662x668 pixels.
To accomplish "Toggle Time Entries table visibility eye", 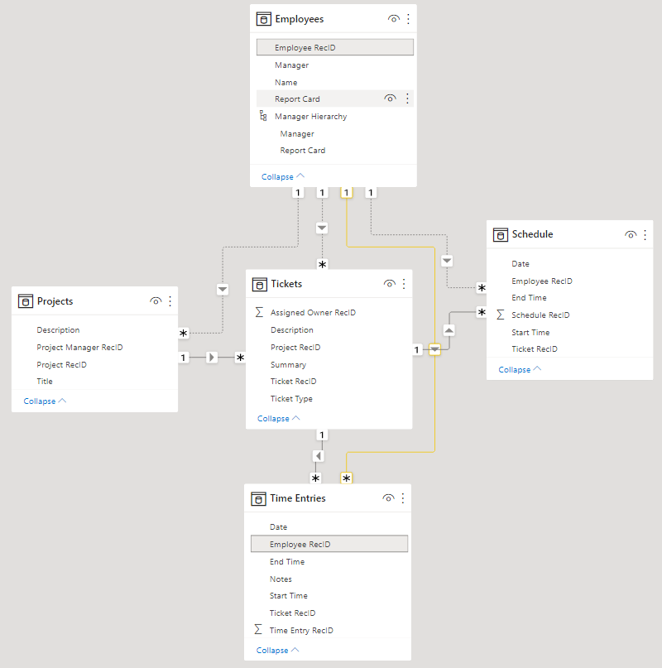I will coord(388,498).
